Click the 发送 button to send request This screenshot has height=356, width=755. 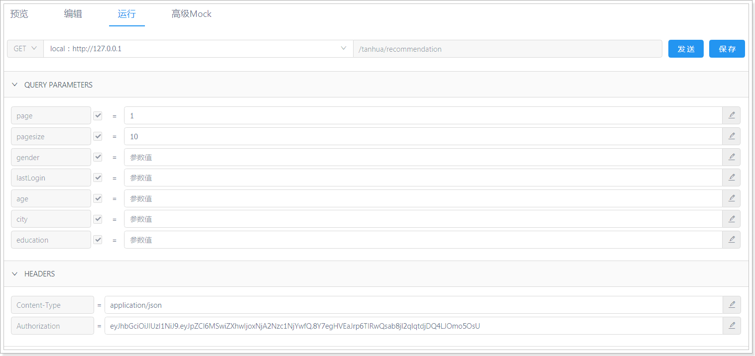(685, 49)
